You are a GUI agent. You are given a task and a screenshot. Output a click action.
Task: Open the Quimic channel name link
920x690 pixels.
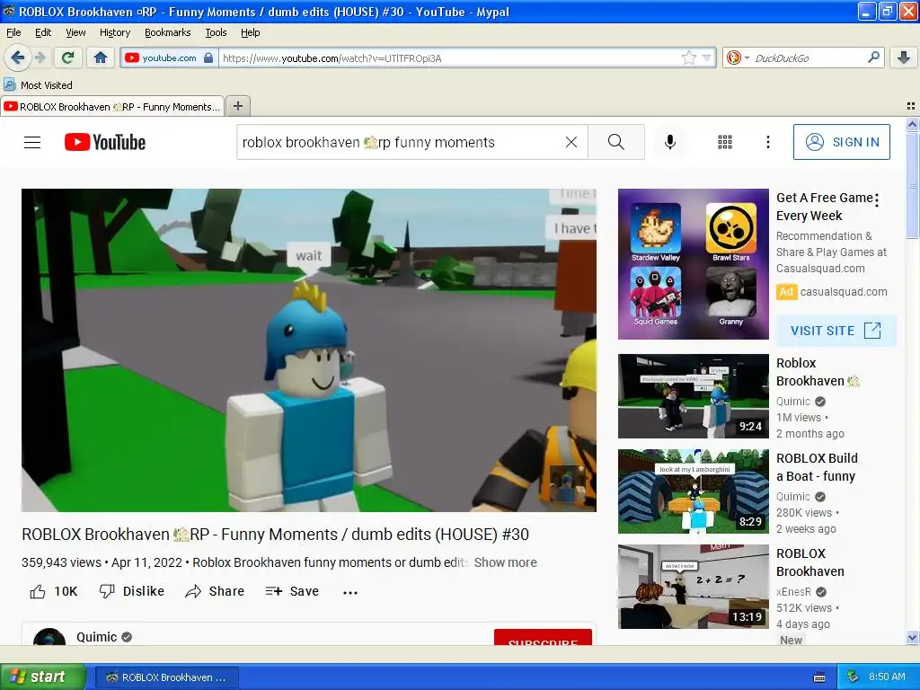click(x=97, y=637)
